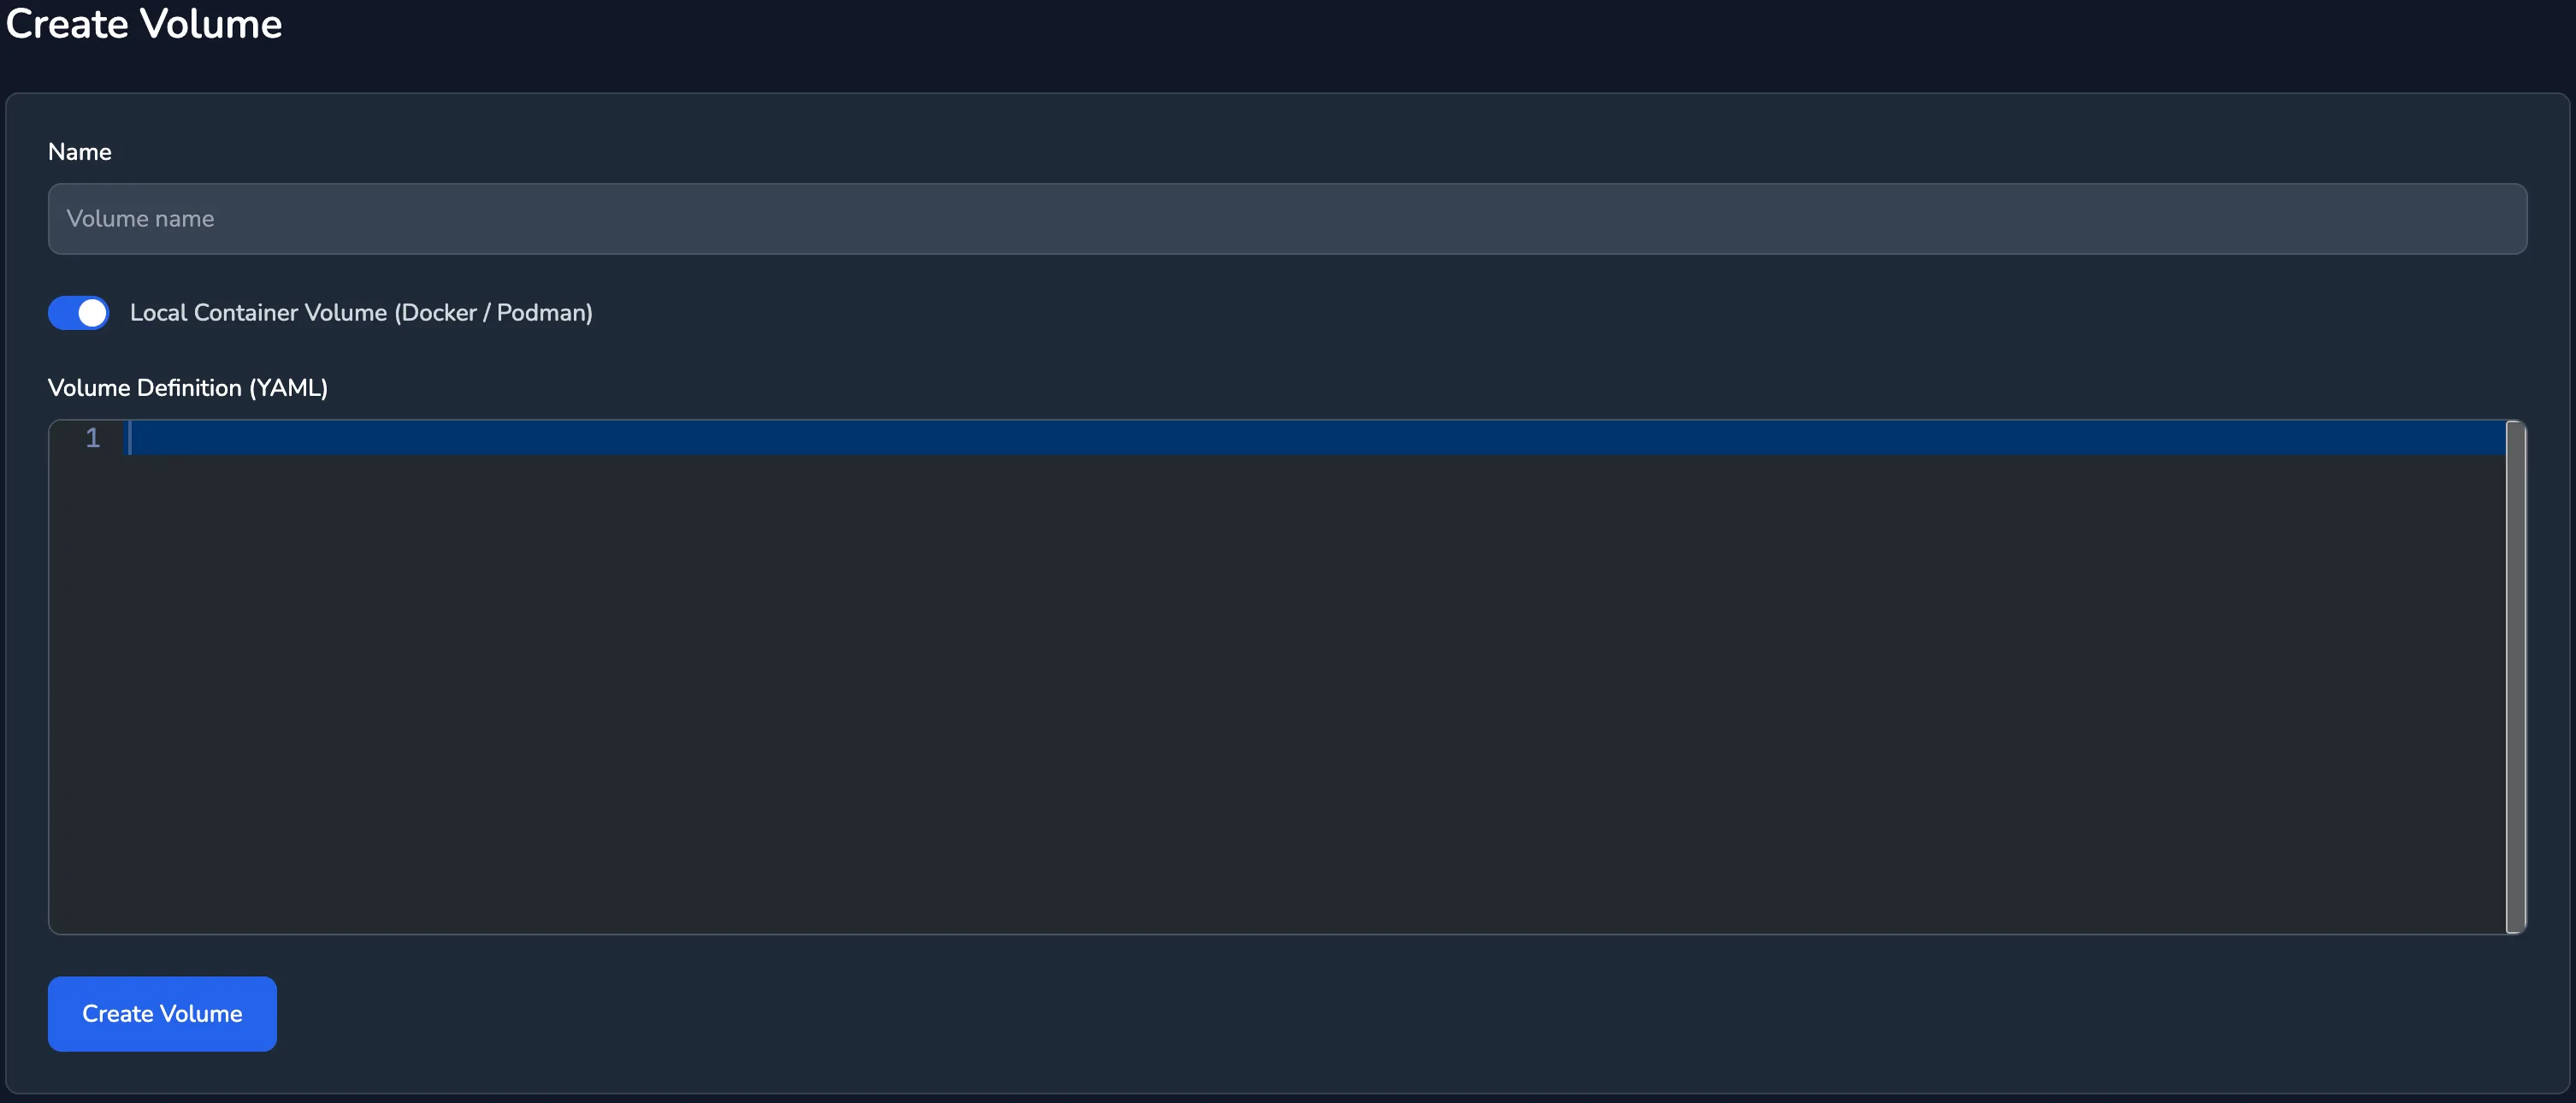Screen dimensions: 2576x1103
Task: Click the YAML editor text area
Action: point(1288,676)
